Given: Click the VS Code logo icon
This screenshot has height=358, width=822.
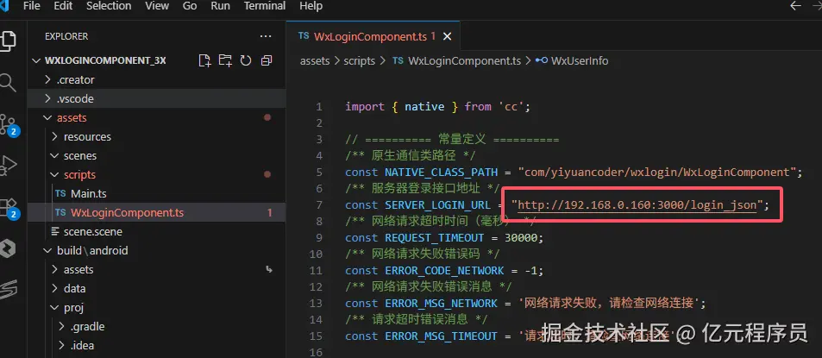Looking at the screenshot, I should 4,6.
